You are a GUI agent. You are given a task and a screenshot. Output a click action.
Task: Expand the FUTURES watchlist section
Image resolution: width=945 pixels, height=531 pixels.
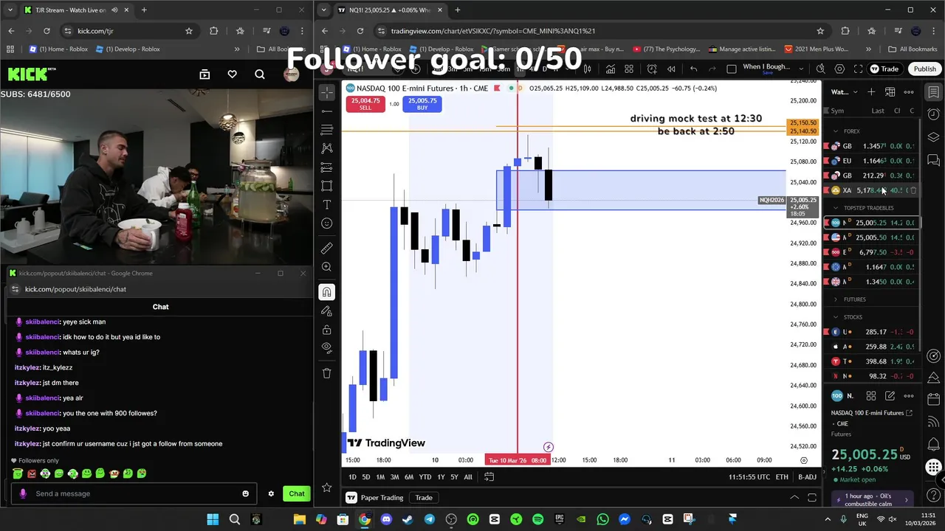tap(836, 299)
